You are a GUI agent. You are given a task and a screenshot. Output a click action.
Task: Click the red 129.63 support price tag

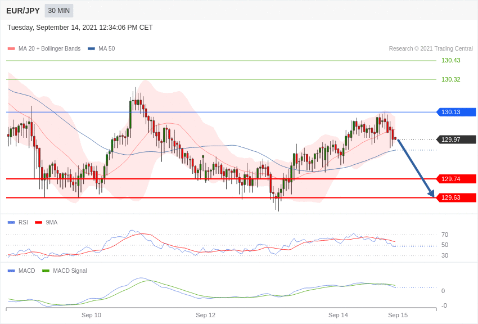tap(457, 197)
